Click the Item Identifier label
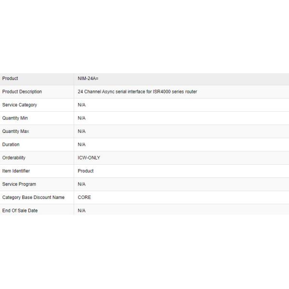 point(16,171)
